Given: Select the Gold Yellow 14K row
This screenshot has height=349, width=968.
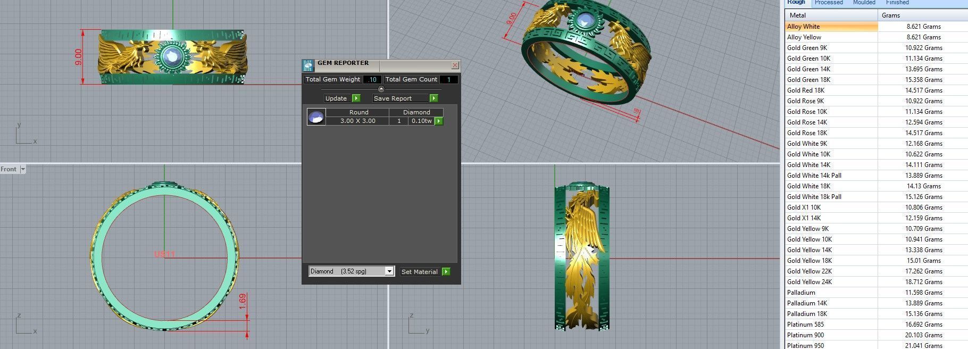Looking at the screenshot, I should point(877,250).
